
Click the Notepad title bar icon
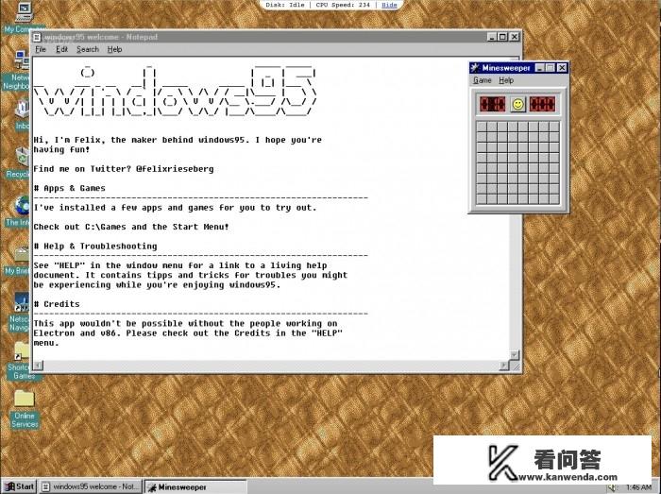[x=37, y=37]
